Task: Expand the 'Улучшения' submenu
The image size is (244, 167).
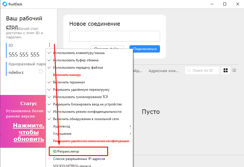Action: (89, 134)
